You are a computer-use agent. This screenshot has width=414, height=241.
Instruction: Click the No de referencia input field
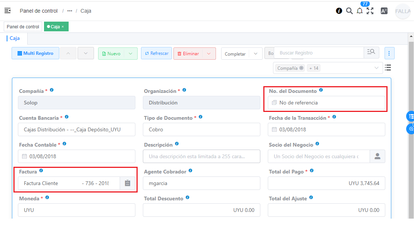point(326,103)
